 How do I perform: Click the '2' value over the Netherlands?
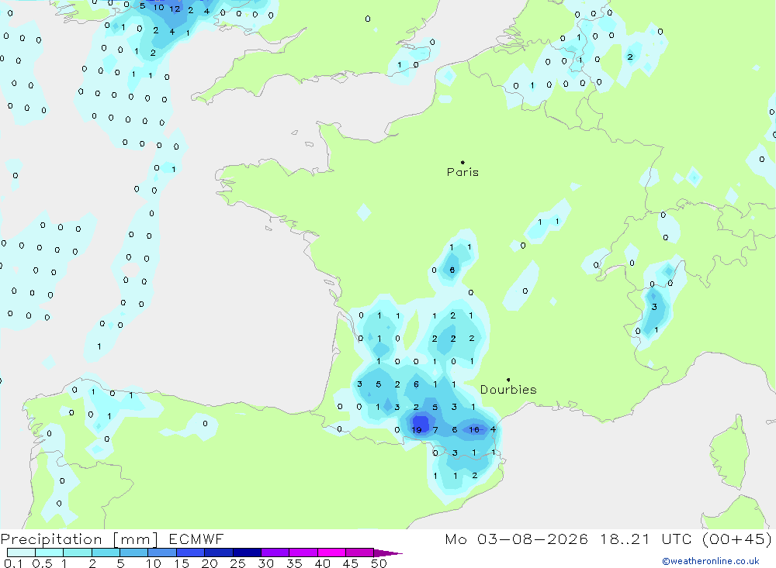point(630,57)
